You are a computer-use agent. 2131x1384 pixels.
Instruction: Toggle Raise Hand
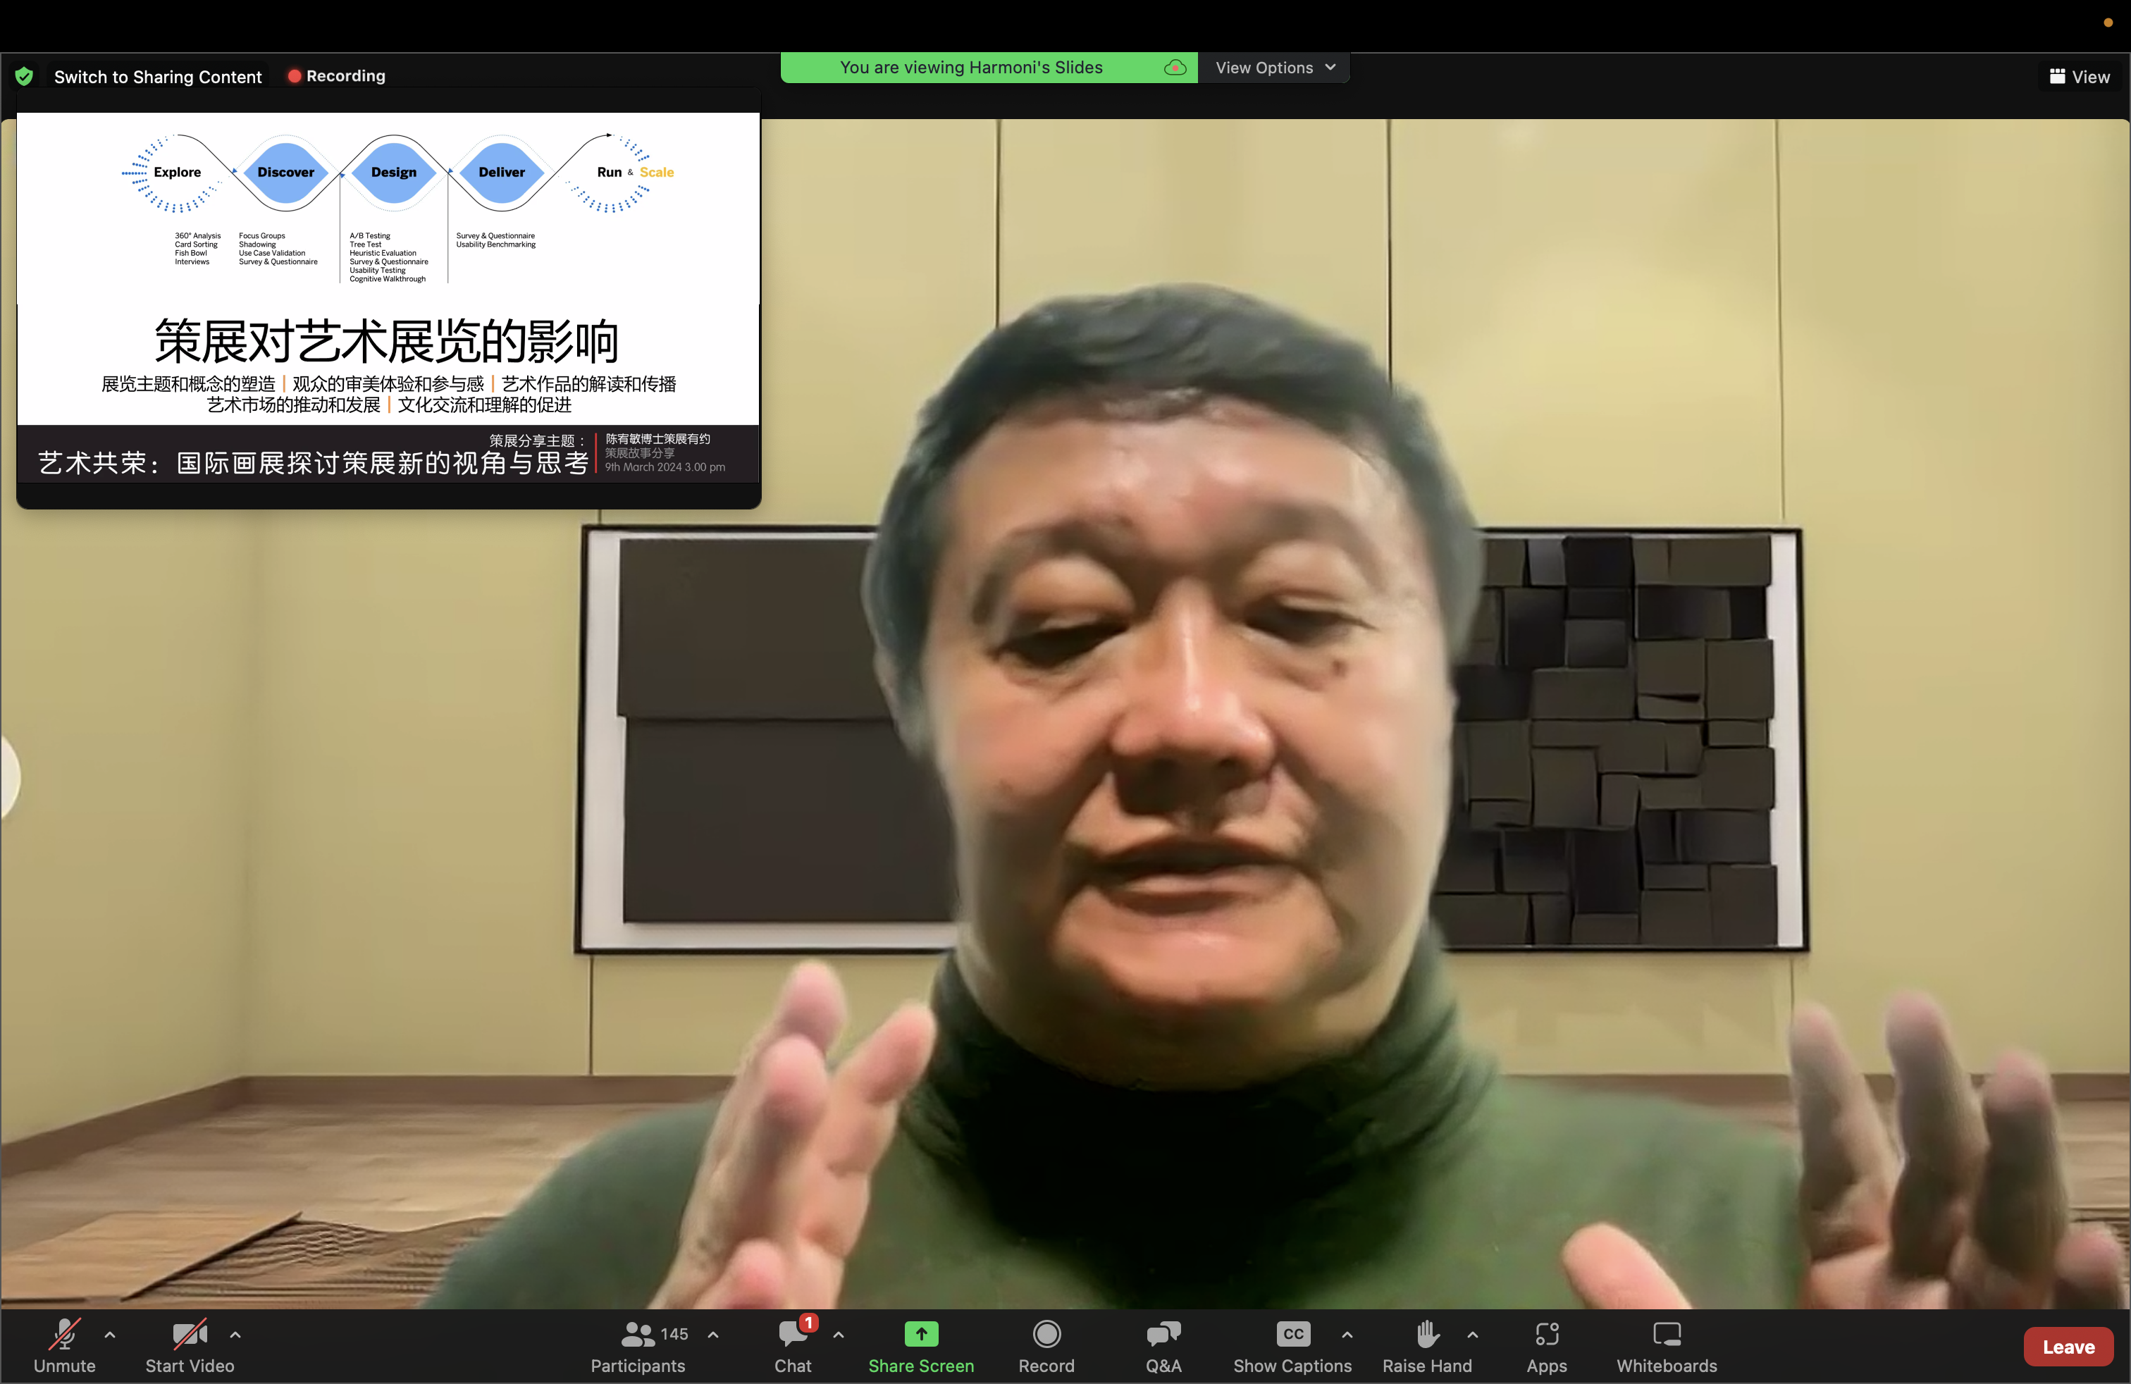tap(1426, 1345)
